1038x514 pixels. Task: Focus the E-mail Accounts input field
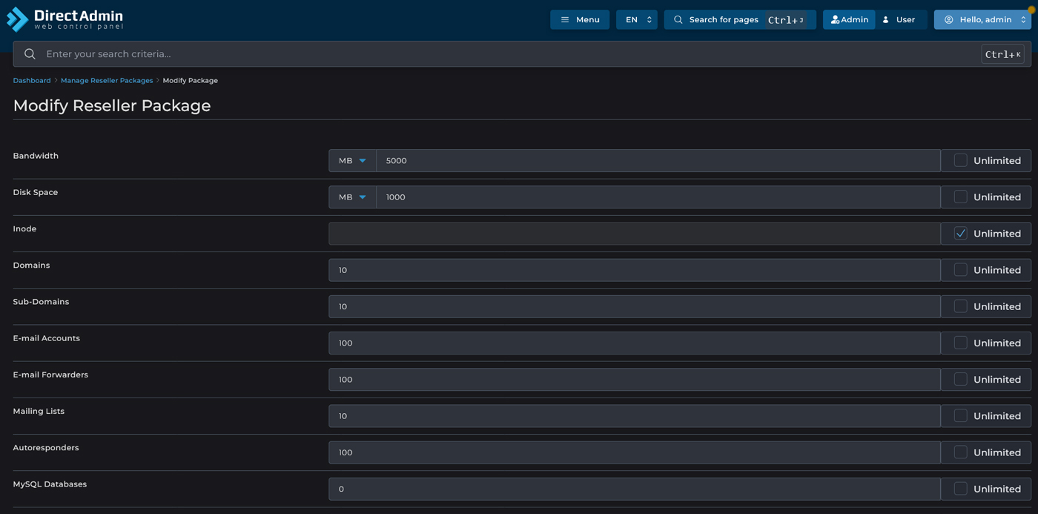point(634,343)
